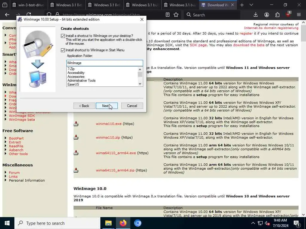Open a new tab with the plus icon
306x229 pixels.
click(242, 5)
